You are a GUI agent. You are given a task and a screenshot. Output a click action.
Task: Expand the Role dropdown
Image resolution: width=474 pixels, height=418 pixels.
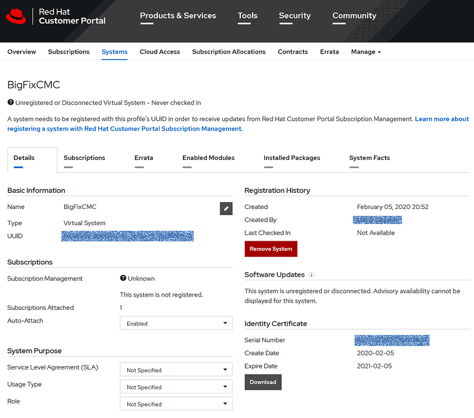(176, 403)
